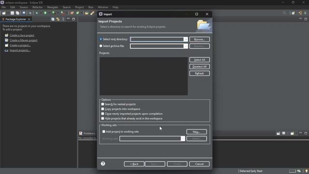Click the Refresh button
This screenshot has width=309, height=174.
(x=199, y=73)
